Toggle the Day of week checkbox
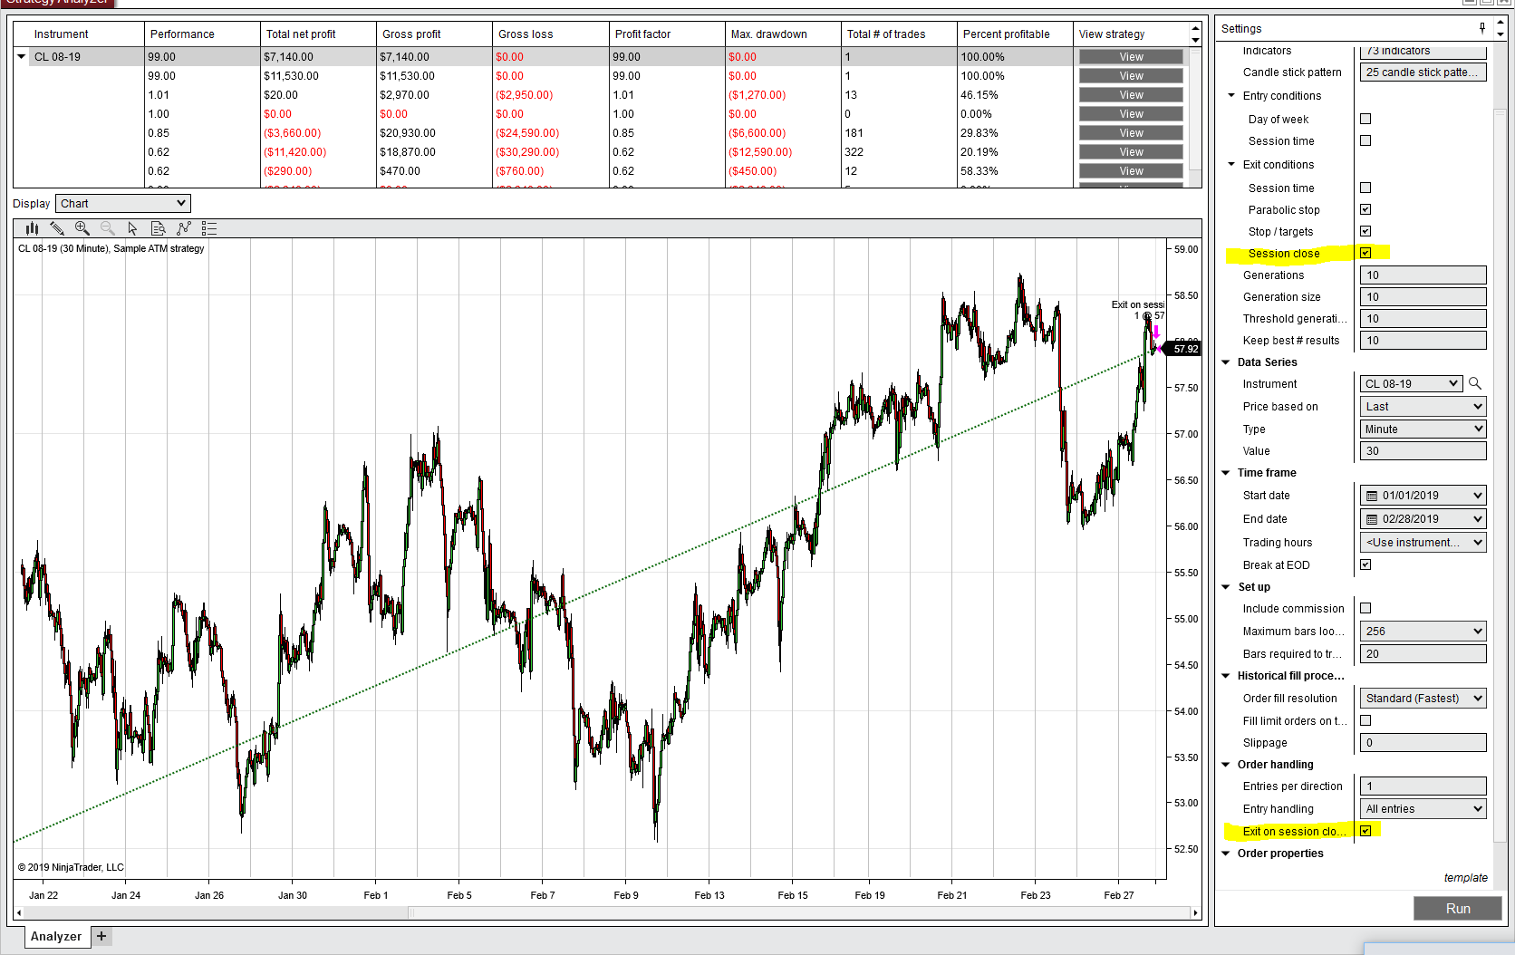This screenshot has width=1515, height=955. click(x=1365, y=119)
